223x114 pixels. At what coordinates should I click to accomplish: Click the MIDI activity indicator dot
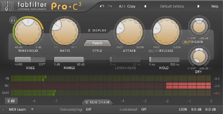pyautogui.click(x=3, y=110)
